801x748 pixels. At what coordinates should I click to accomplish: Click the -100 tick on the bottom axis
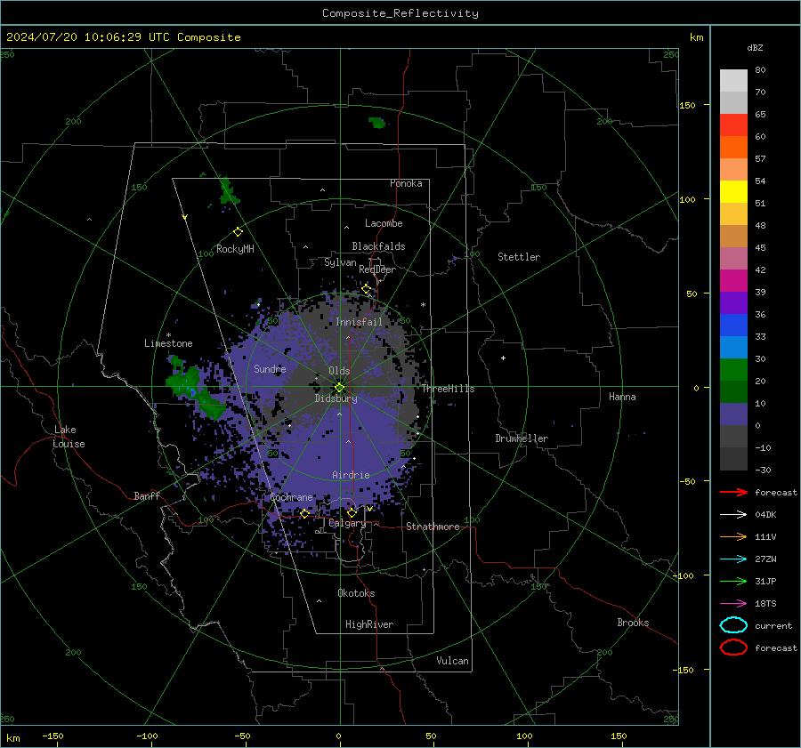(147, 736)
